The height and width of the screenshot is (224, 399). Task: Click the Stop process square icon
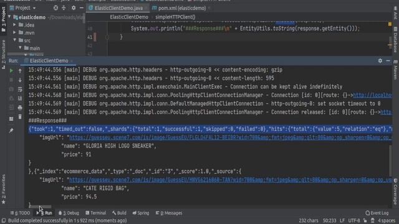click(x=11, y=80)
